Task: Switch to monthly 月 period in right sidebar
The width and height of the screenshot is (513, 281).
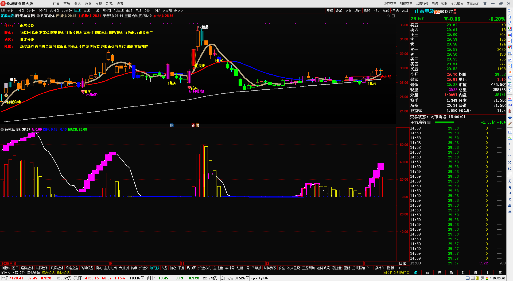Action: (510, 187)
